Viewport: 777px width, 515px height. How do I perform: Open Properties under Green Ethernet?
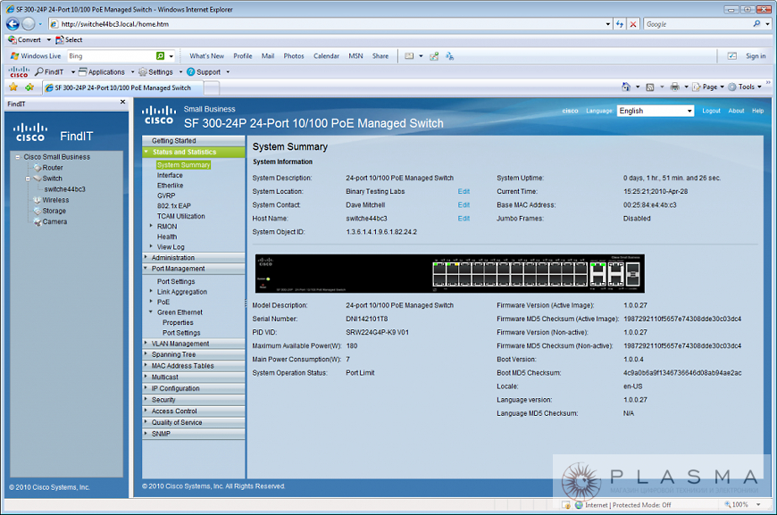click(x=178, y=322)
